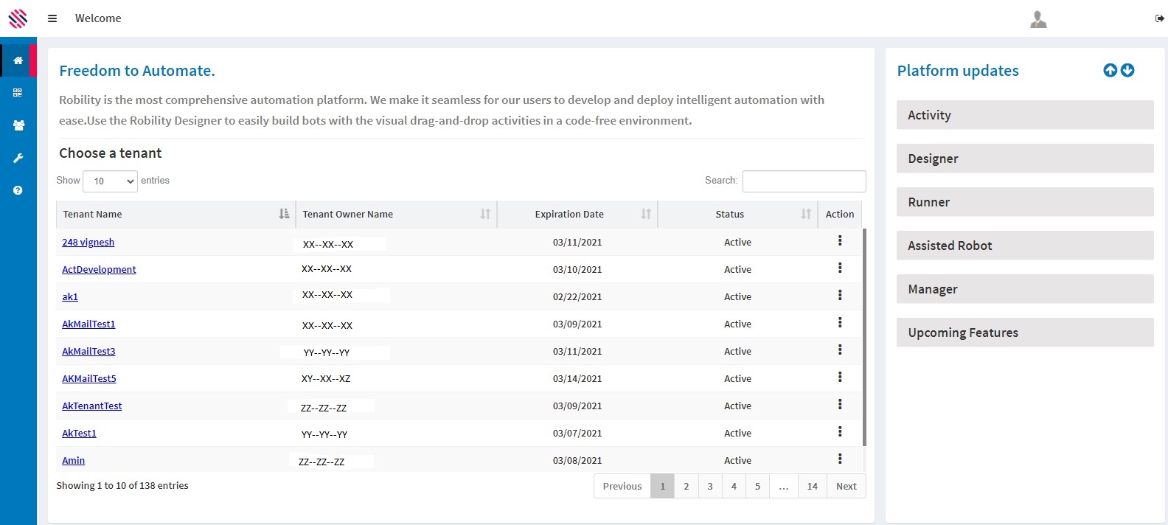The width and height of the screenshot is (1168, 525).
Task: Click the wrench settings icon in sidebar
Action: pyautogui.click(x=18, y=158)
